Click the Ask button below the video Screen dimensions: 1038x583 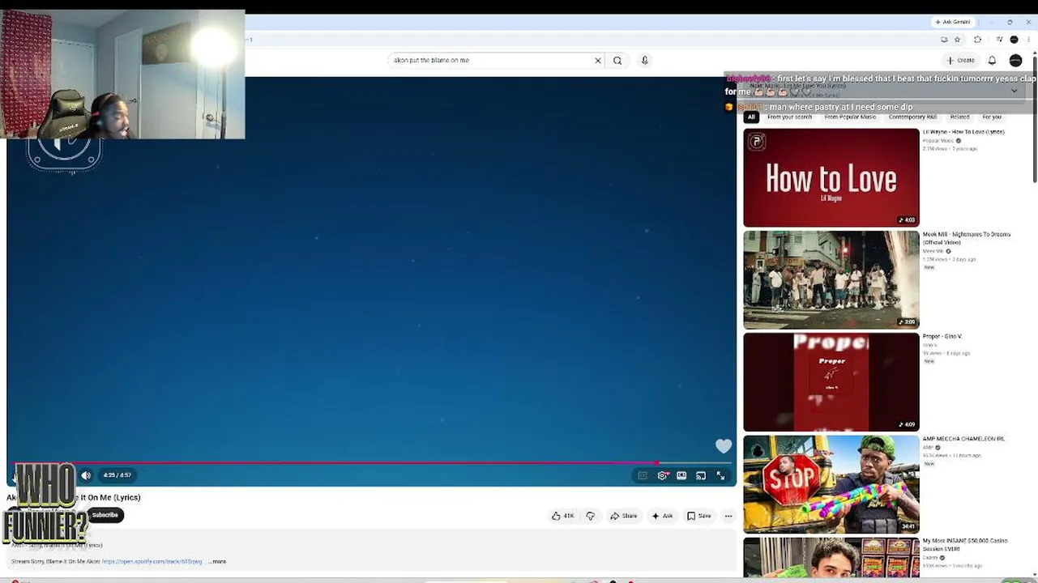pyautogui.click(x=662, y=516)
